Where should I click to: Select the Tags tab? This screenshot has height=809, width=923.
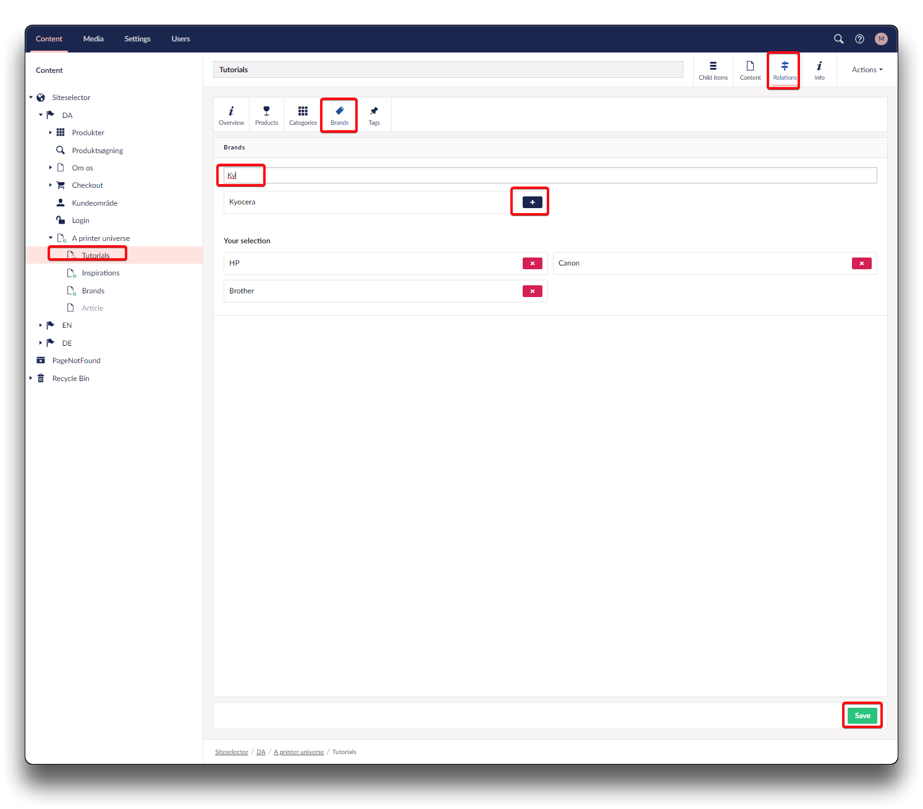pyautogui.click(x=374, y=115)
